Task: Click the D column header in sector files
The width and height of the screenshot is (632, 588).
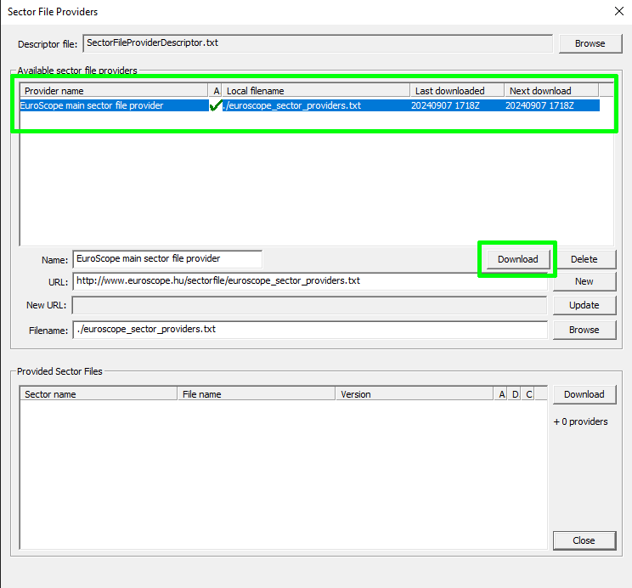Action: point(515,394)
